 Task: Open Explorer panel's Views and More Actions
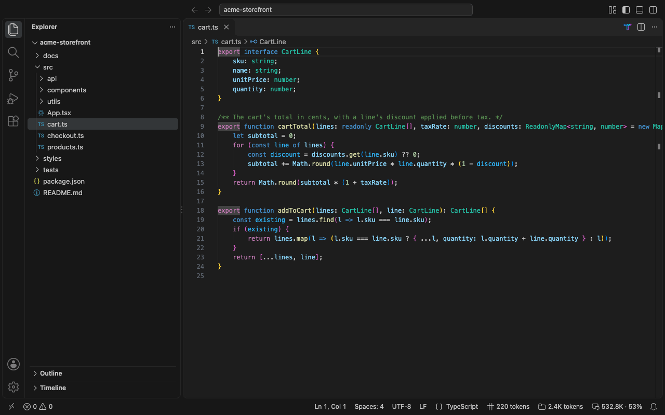click(x=172, y=27)
